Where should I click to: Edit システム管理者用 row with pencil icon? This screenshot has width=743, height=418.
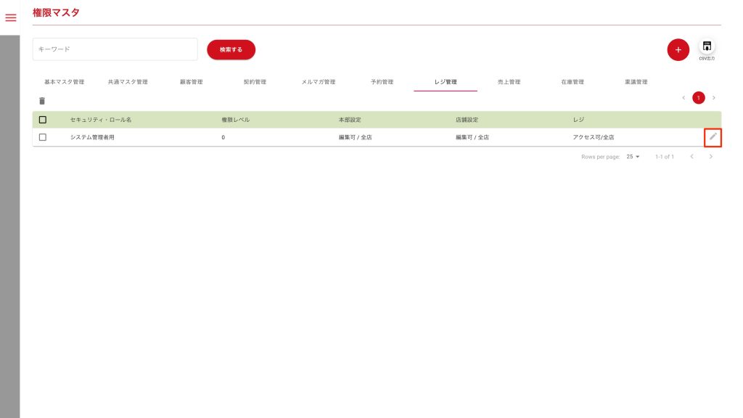point(713,136)
